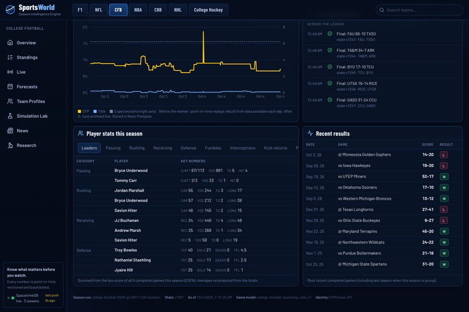Click check icon beside BYU 17-10 TCU
Image resolution: width=469 pixels, height=312 pixels.
pyautogui.click(x=329, y=67)
